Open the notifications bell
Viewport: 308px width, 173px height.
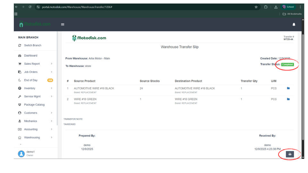tap(294, 24)
